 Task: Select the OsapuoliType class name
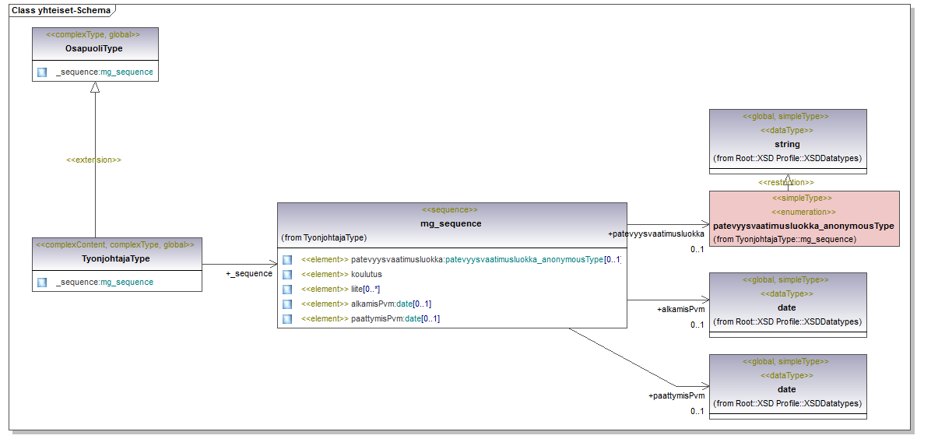click(94, 48)
